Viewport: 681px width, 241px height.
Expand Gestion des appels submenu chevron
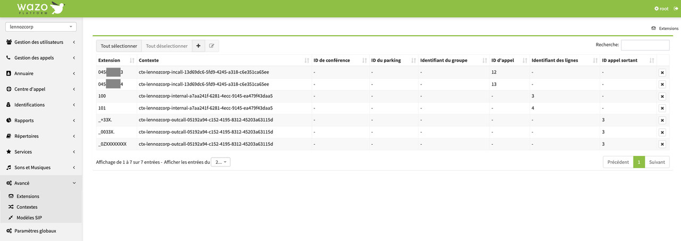(x=74, y=57)
